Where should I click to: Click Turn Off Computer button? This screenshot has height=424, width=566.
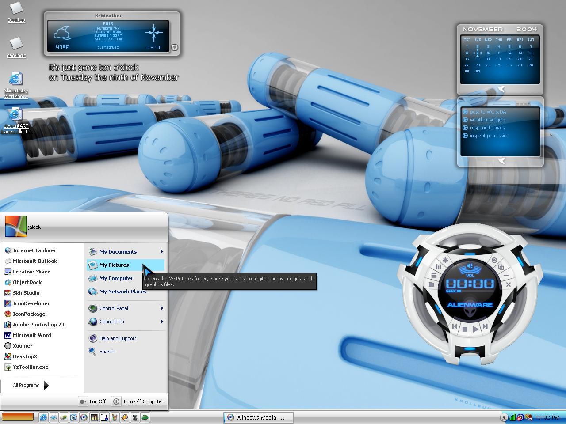coord(138,401)
